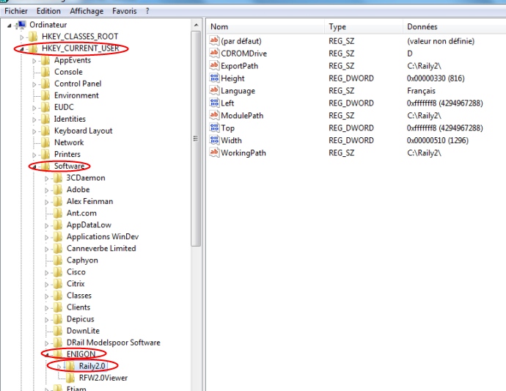Collapse the HKEY_CURRENT_USER key
The height and width of the screenshot is (391, 506).
click(x=22, y=49)
